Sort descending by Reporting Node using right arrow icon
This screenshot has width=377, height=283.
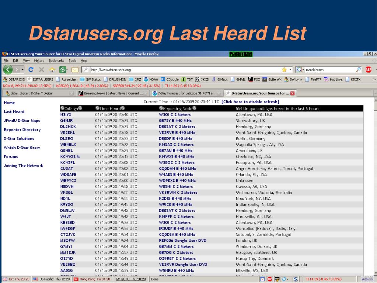click(x=194, y=108)
